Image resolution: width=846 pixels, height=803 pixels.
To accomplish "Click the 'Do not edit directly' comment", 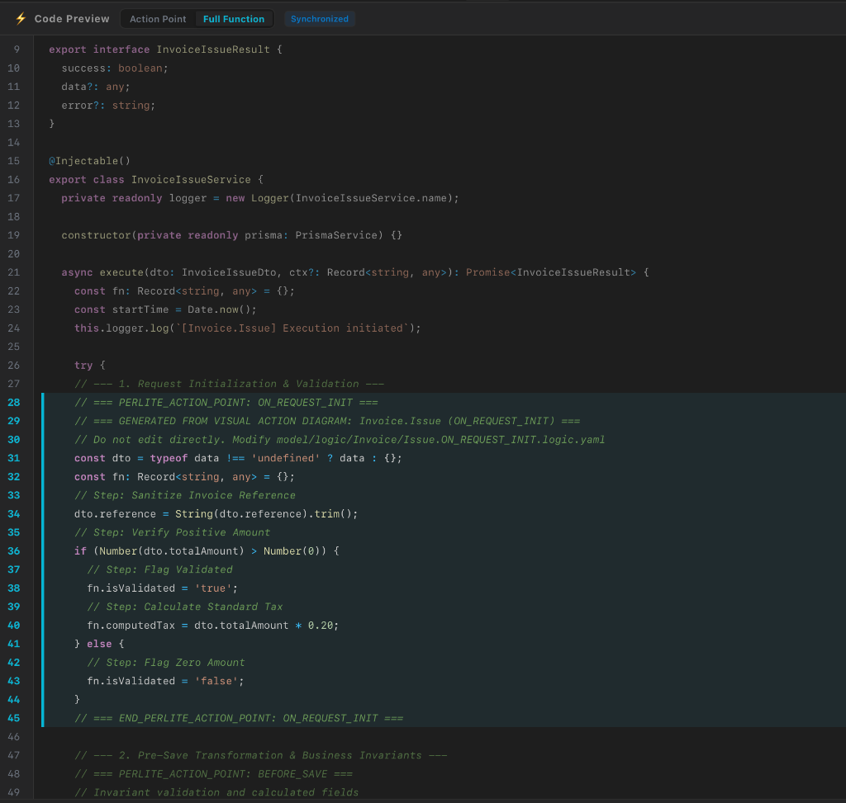I will (340, 440).
